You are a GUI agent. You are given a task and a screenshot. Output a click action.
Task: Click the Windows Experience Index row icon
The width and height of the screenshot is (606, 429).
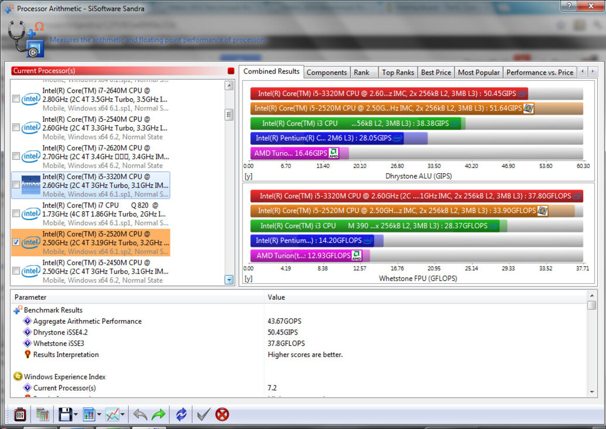[18, 377]
